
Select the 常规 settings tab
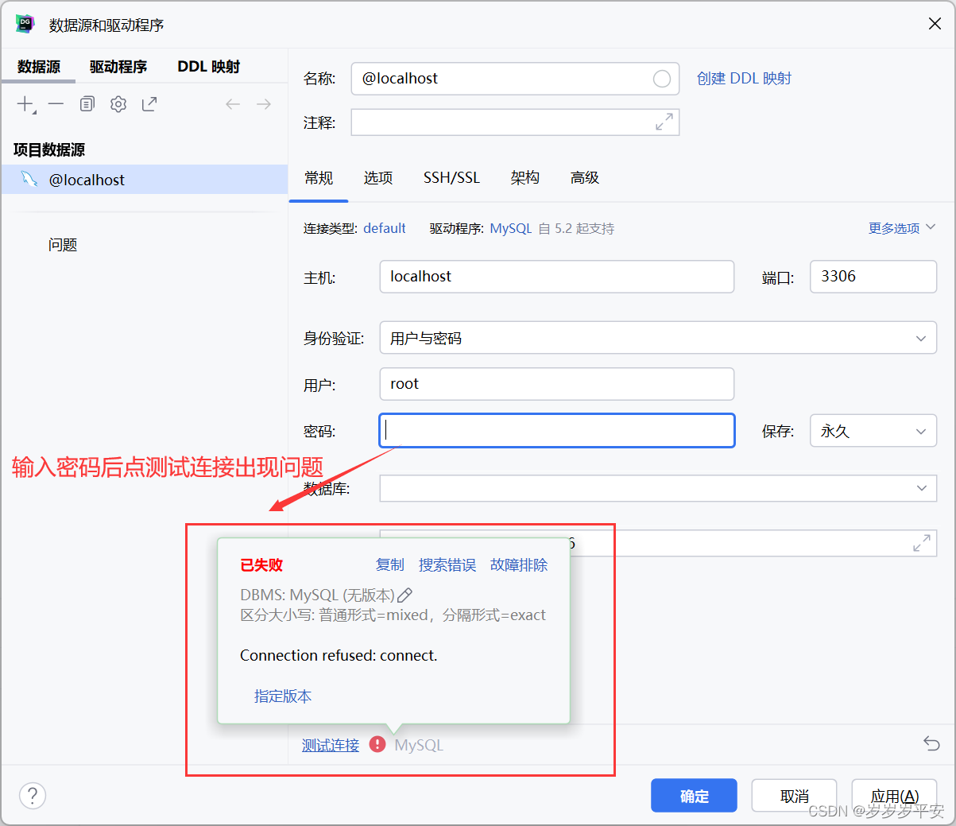(319, 178)
